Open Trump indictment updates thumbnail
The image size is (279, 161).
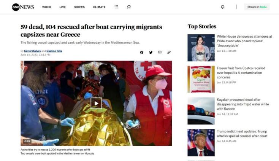201,143
